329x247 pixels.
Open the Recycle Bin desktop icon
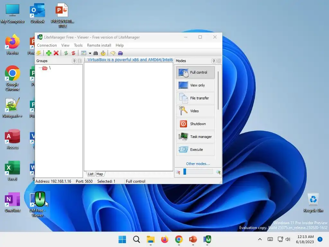(x=313, y=203)
